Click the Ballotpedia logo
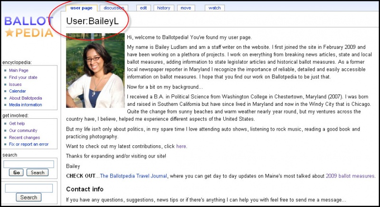The image size is (380, 207). click(x=28, y=27)
